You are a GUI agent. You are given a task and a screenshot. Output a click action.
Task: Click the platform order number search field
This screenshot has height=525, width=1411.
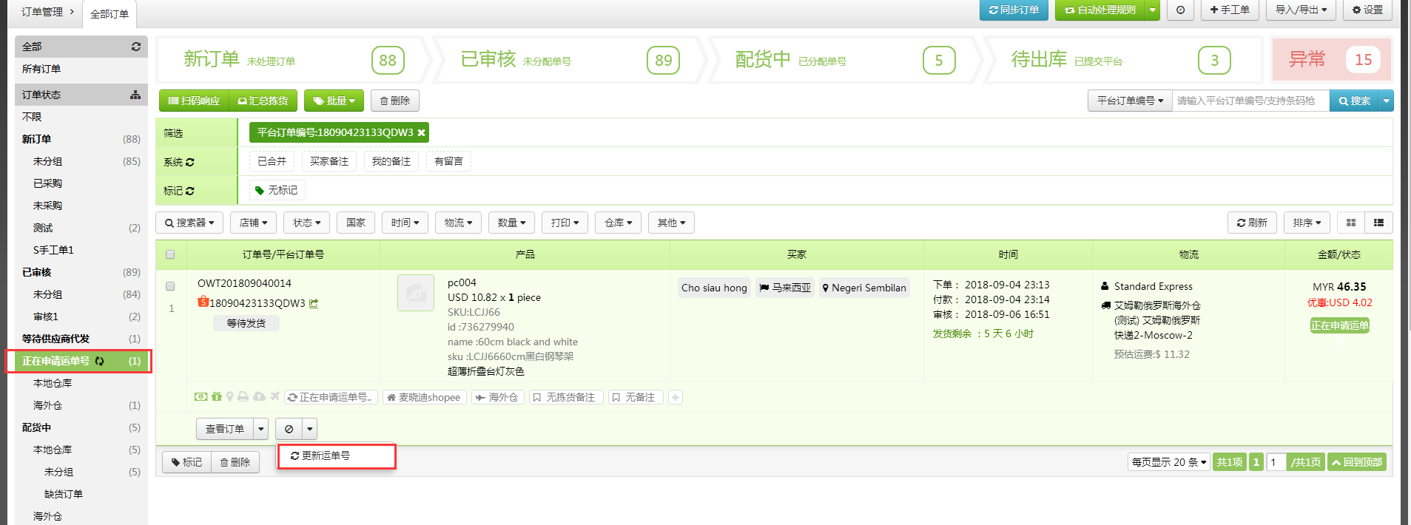tap(1250, 101)
